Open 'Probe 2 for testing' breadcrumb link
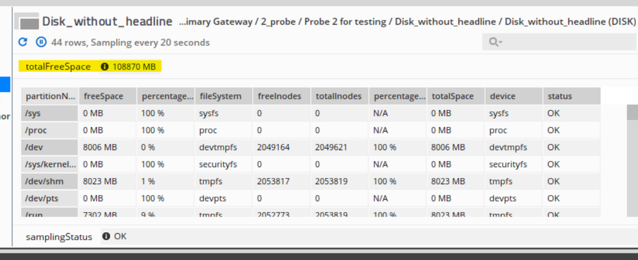Screen dimensions: 638x260 (345, 22)
